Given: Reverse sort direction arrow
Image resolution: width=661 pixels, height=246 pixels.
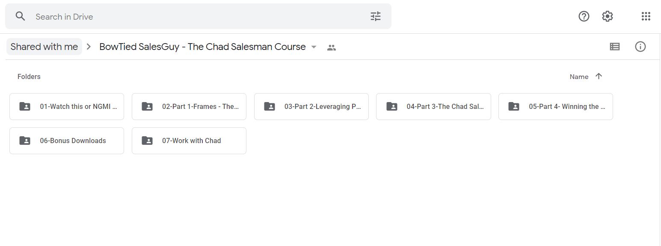Looking at the screenshot, I should pyautogui.click(x=599, y=76).
